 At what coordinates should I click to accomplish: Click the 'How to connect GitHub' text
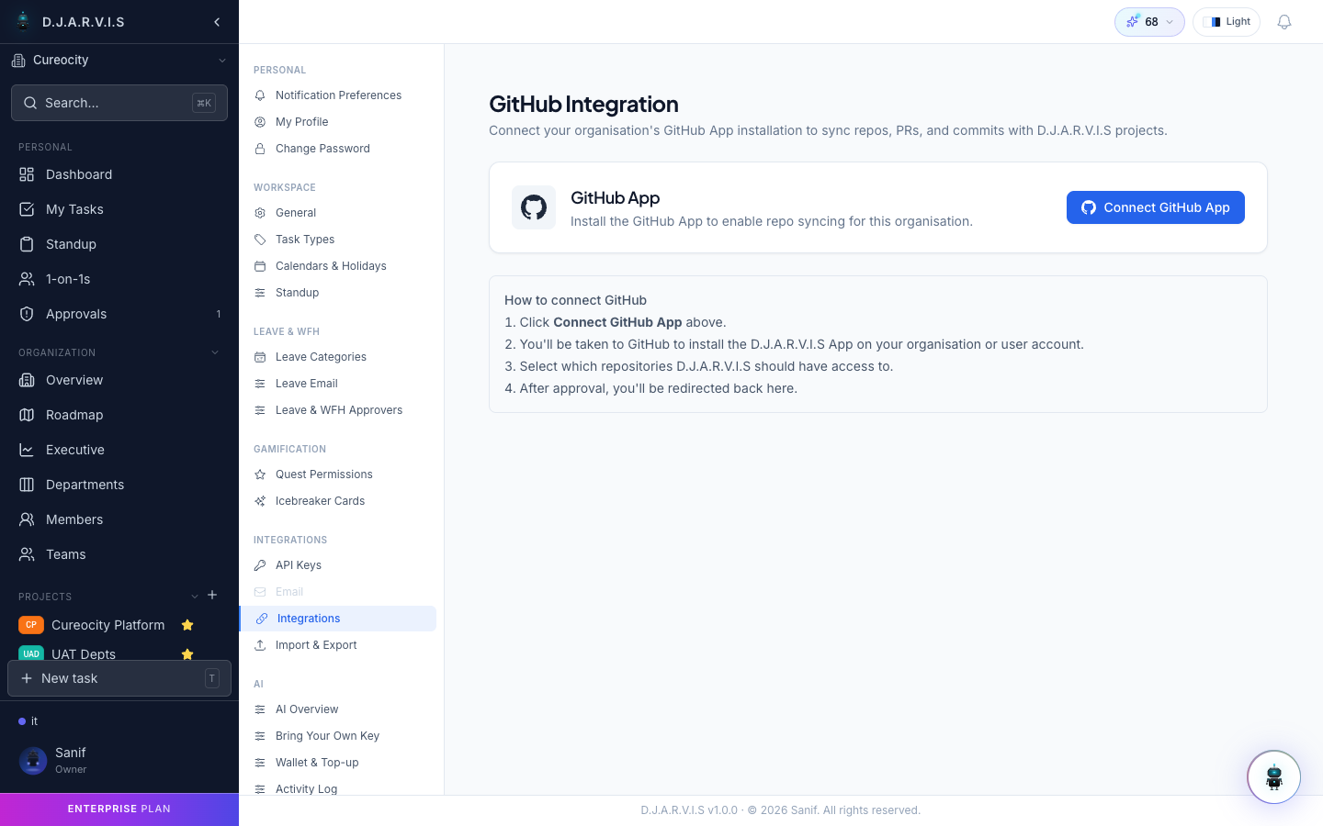[x=576, y=300]
